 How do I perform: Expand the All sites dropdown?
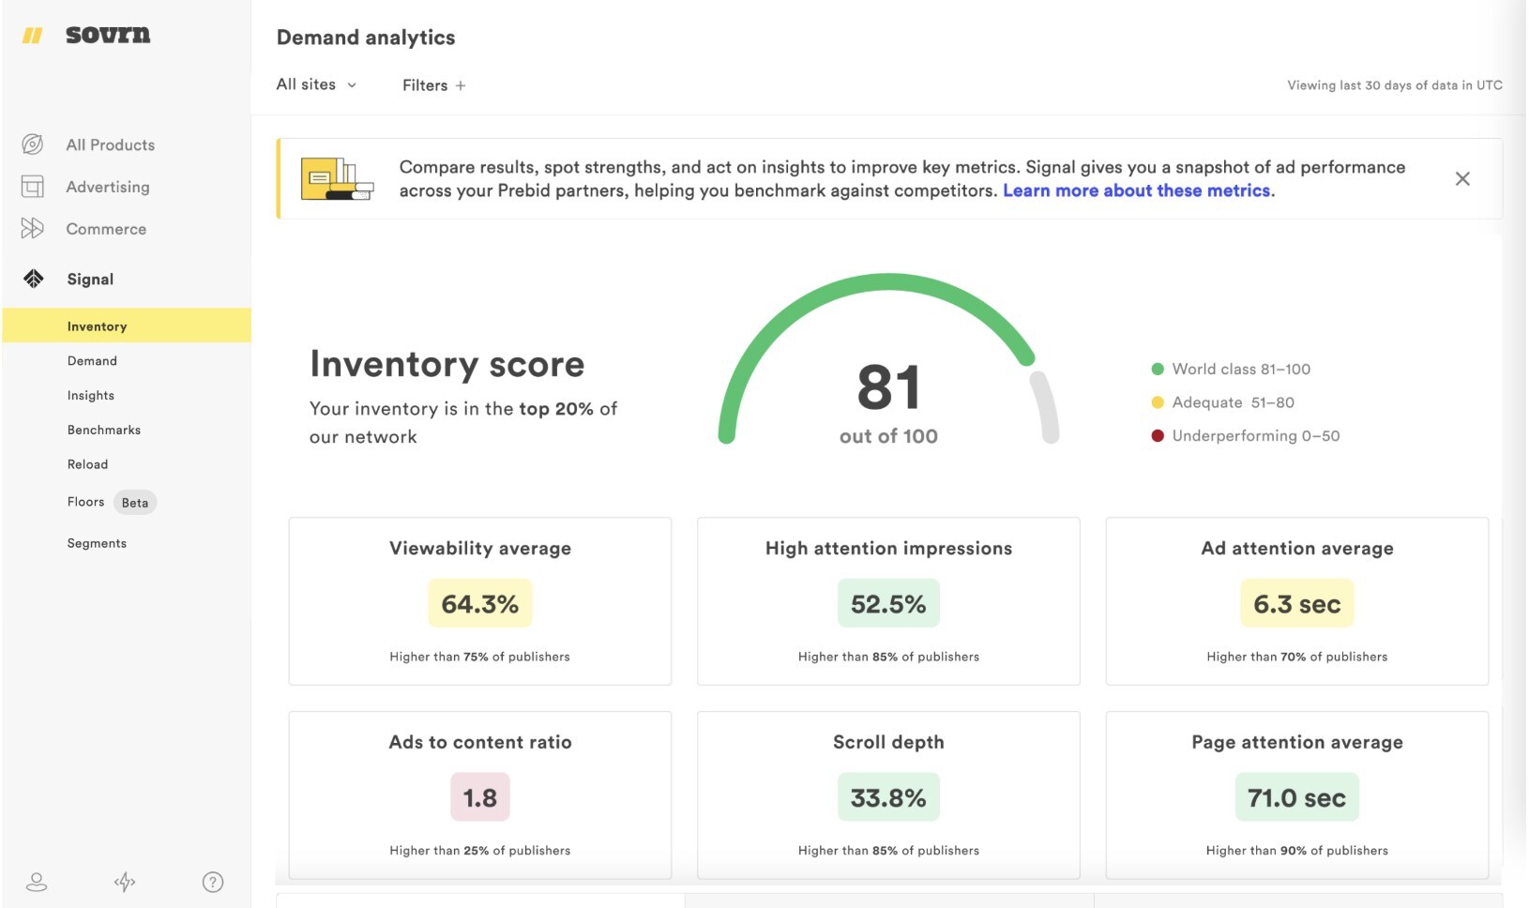coord(317,84)
